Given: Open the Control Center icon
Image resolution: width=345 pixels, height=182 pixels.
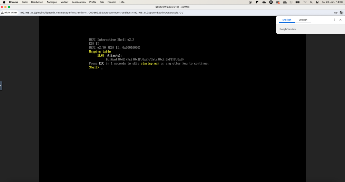Looking at the screenshot, I should coord(317,2).
